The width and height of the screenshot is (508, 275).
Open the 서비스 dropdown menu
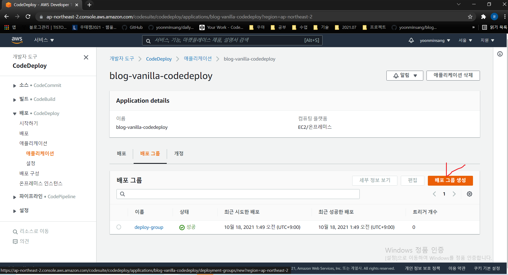(44, 40)
